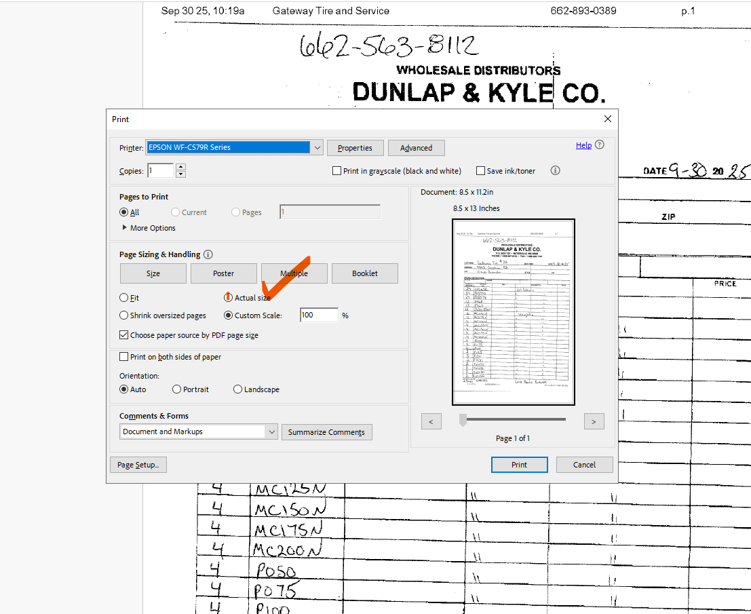This screenshot has height=614, width=751.
Task: Select the All pages radio button
Action: (x=123, y=212)
